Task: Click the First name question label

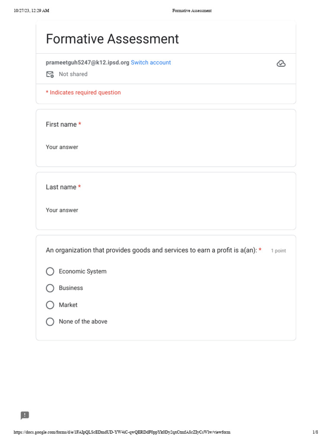Action: click(x=61, y=124)
